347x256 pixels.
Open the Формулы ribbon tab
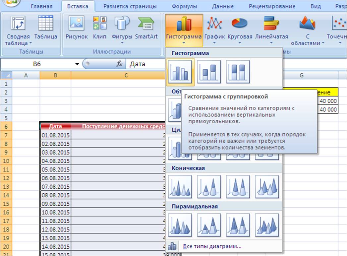click(184, 6)
